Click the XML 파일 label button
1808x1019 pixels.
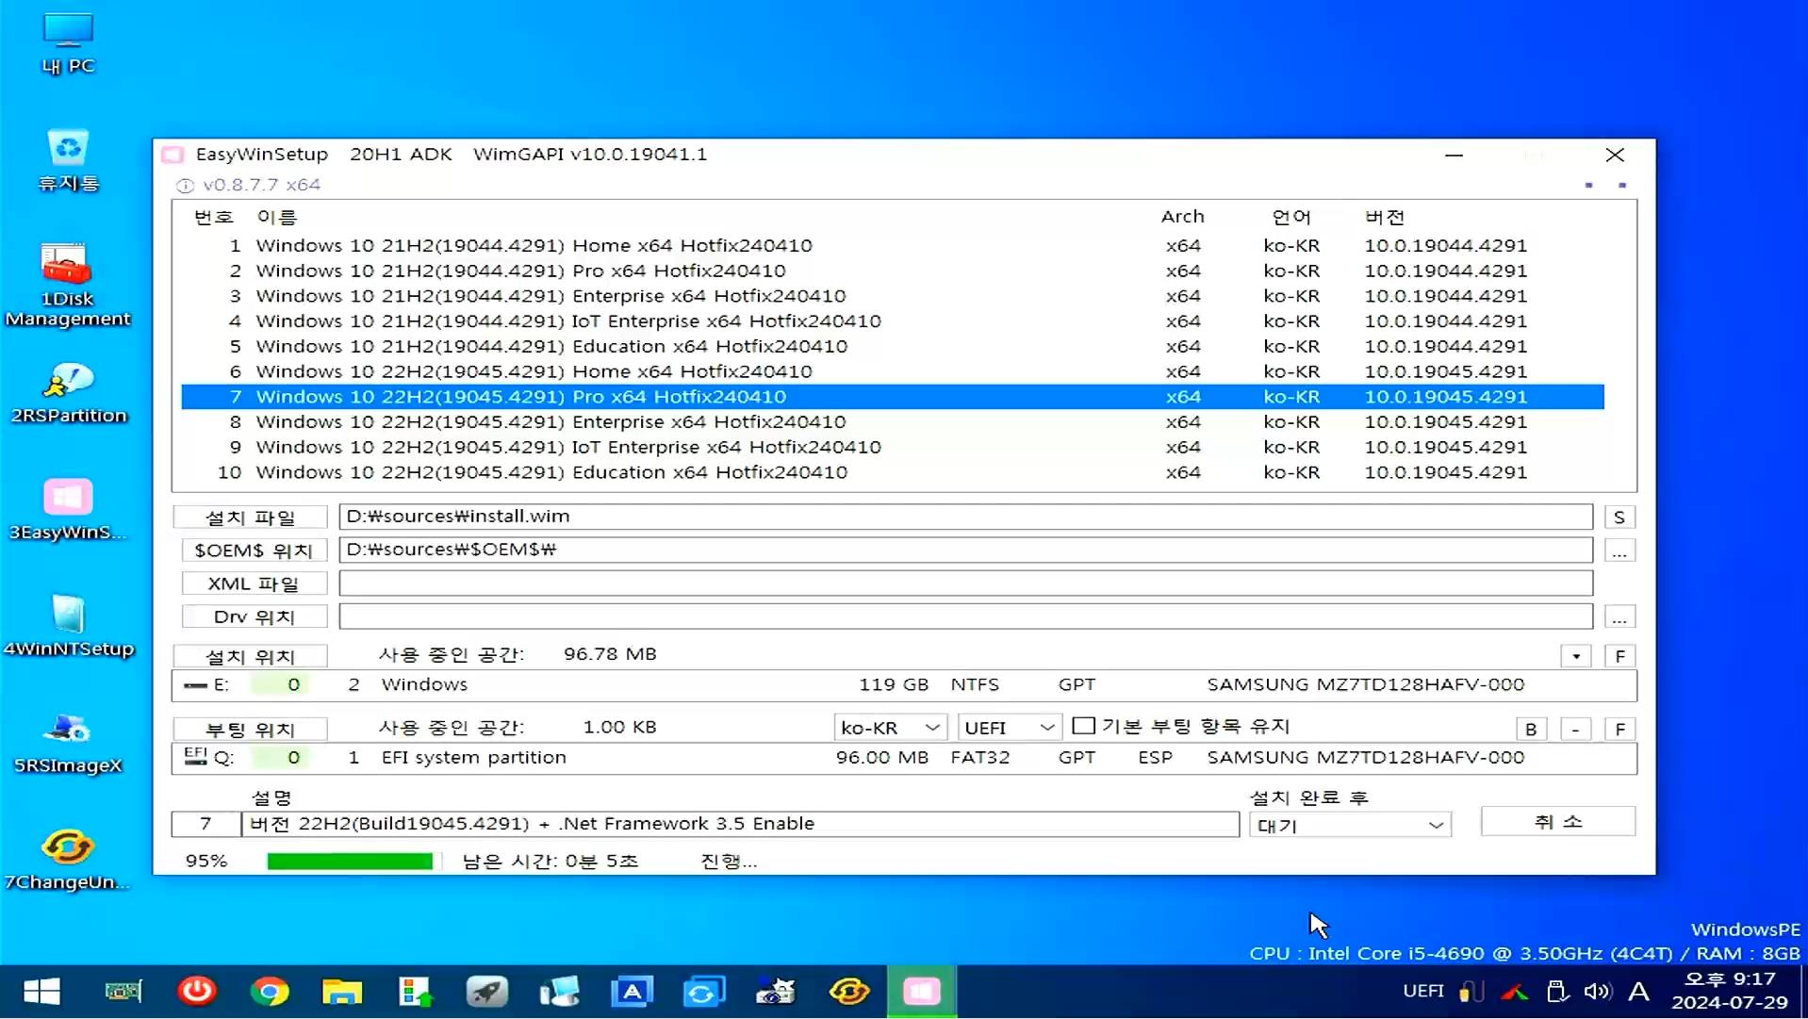pyautogui.click(x=254, y=584)
